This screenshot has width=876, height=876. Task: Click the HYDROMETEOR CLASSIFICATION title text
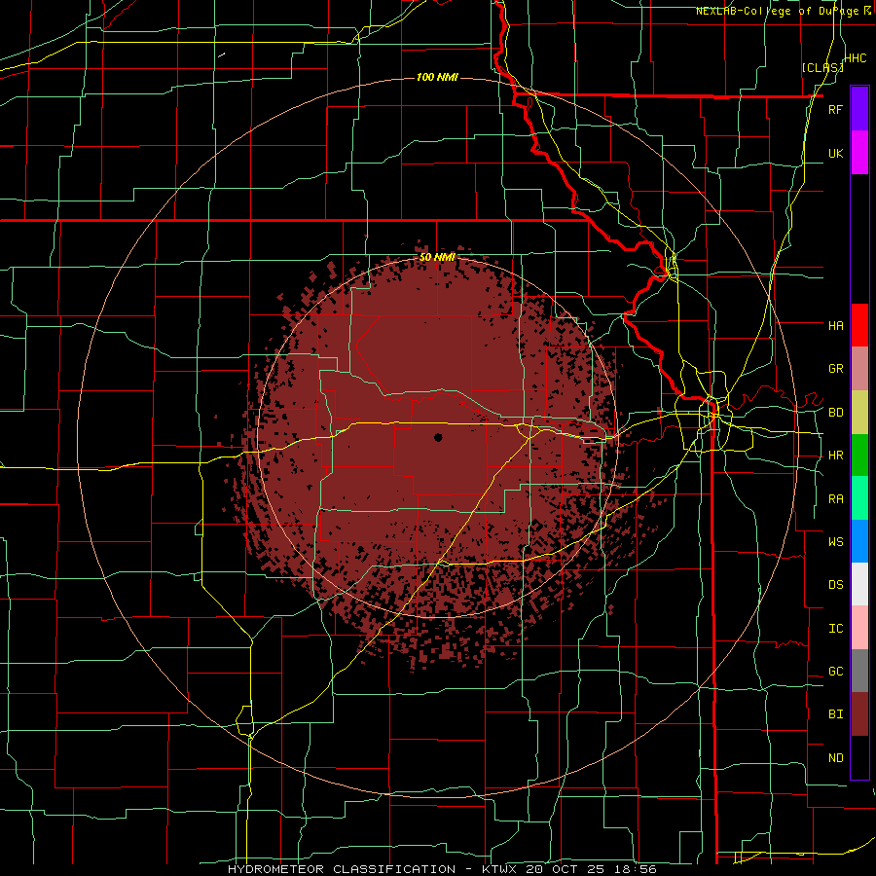click(x=342, y=869)
